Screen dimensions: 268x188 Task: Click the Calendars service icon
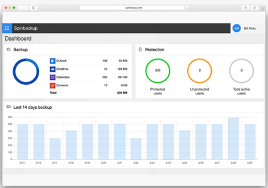[x=53, y=77]
